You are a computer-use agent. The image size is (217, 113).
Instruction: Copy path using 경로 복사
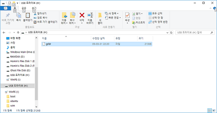pyautogui.click(x=40, y=18)
